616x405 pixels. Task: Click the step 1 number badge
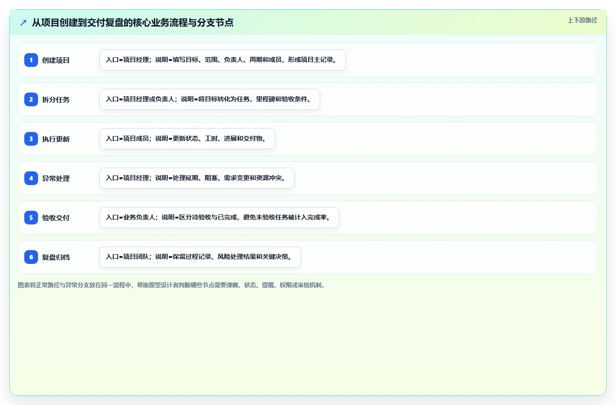click(x=31, y=60)
